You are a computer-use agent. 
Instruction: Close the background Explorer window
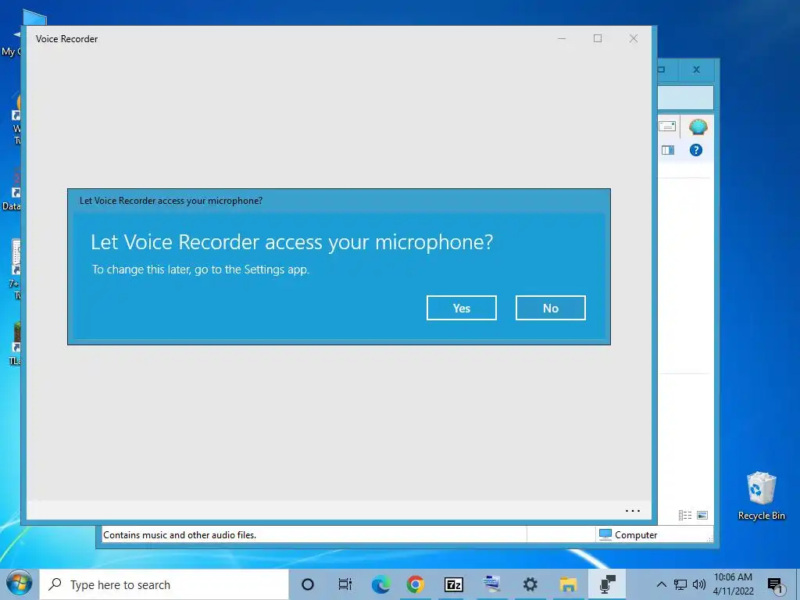[696, 70]
